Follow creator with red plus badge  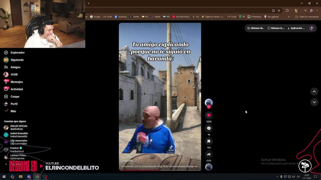209,107
